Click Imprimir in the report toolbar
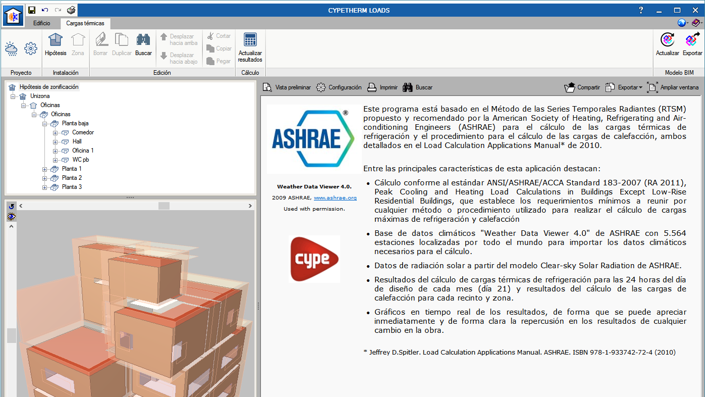Screen dimensions: 705x397 pyautogui.click(x=383, y=87)
